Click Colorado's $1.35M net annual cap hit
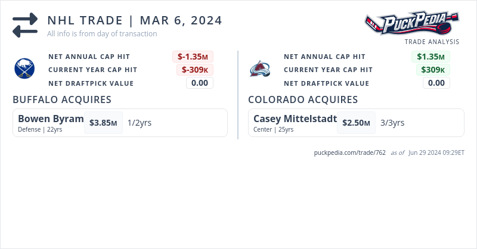 [x=430, y=57]
